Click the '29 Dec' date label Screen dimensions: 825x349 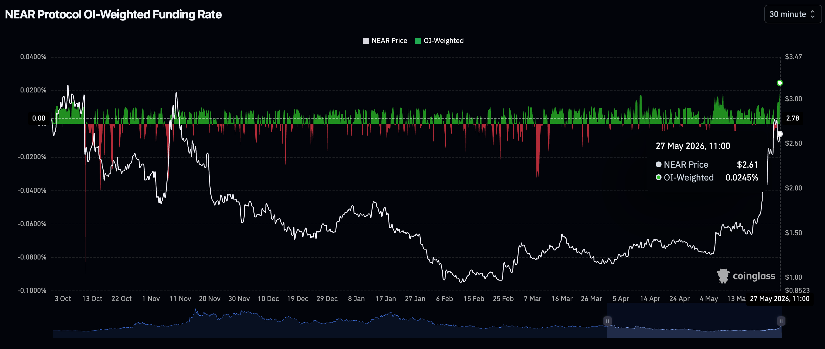coord(327,298)
